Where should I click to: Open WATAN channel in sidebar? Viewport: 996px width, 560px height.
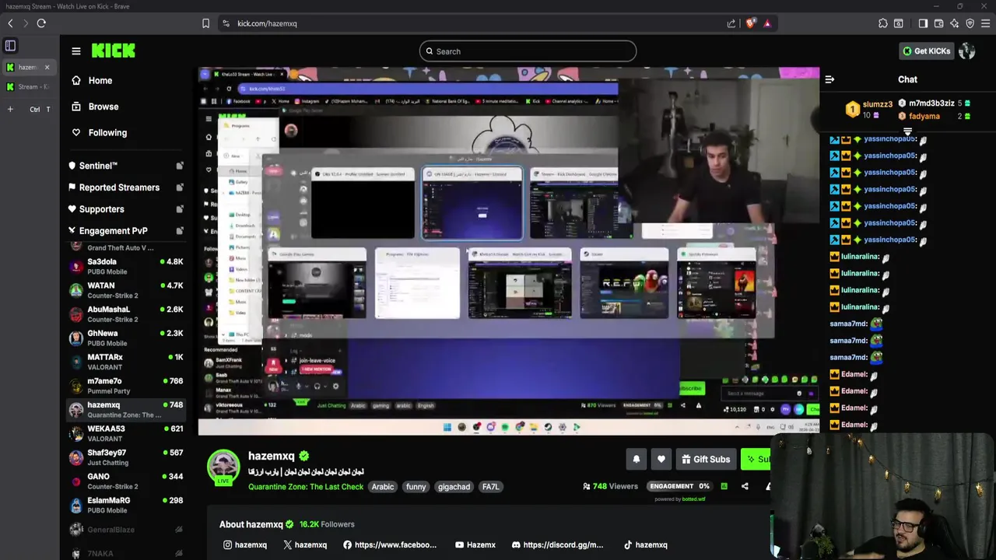pyautogui.click(x=126, y=290)
